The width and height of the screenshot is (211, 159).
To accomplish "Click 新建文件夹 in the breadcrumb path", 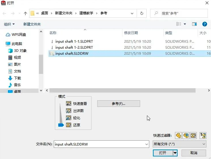I will tap(64, 13).
